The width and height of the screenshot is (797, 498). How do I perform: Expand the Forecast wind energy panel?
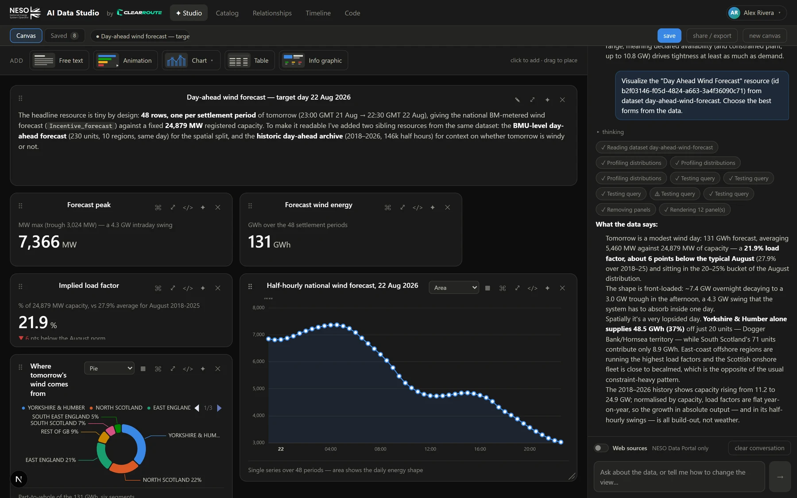402,208
